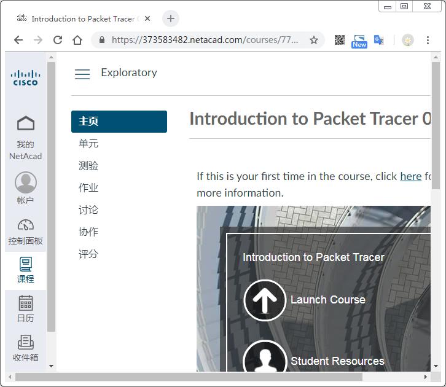Click the browser forward arrow
446x387 pixels.
[x=38, y=40]
